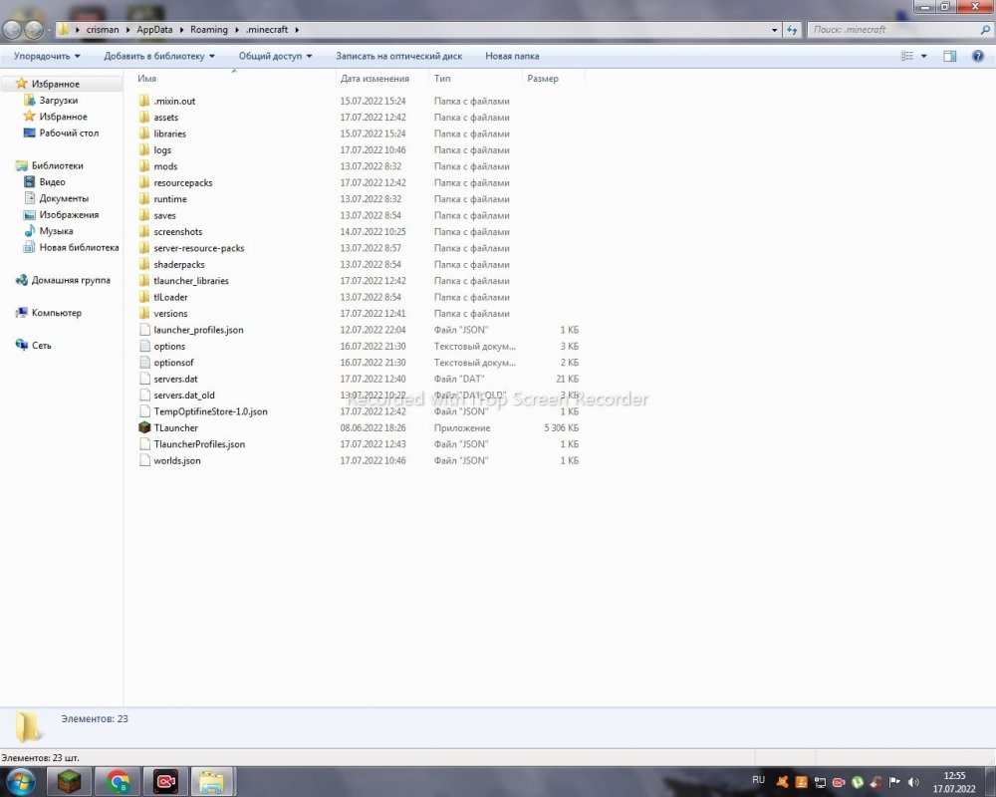Click the Новая папка button
The width and height of the screenshot is (996, 797).
512,56
